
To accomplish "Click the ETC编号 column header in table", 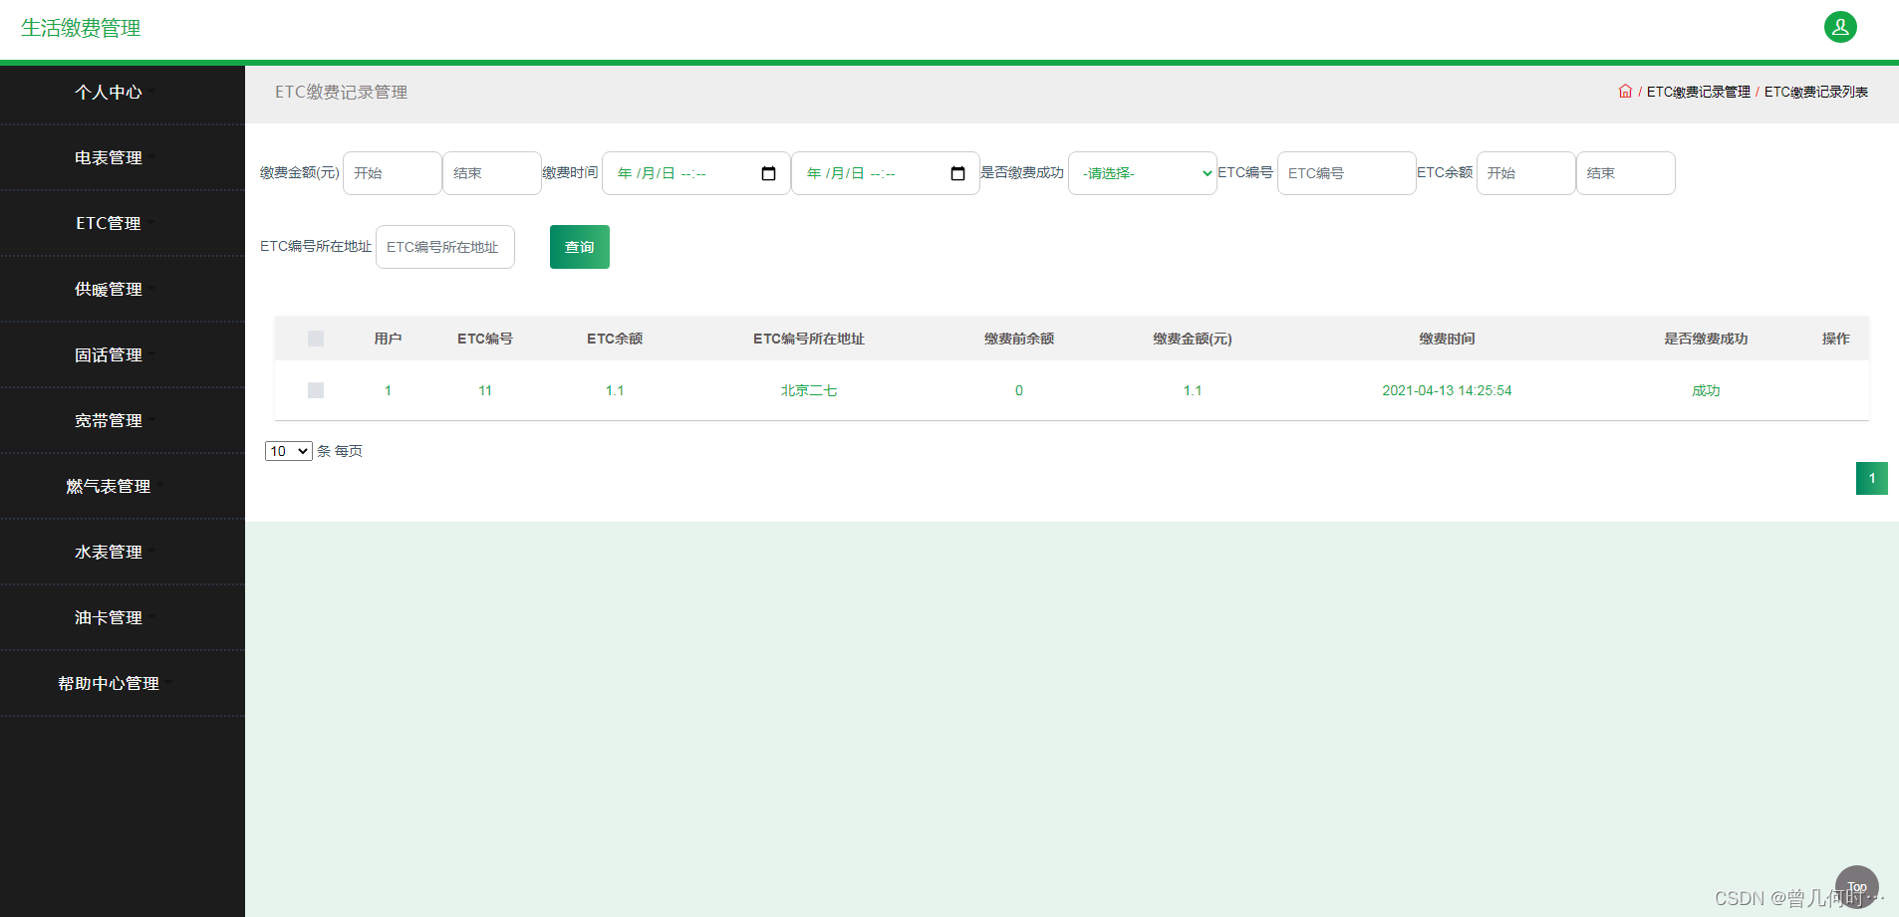I will [x=485, y=339].
